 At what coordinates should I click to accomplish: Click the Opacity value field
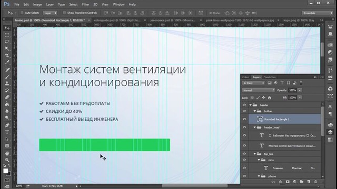click(x=293, y=90)
